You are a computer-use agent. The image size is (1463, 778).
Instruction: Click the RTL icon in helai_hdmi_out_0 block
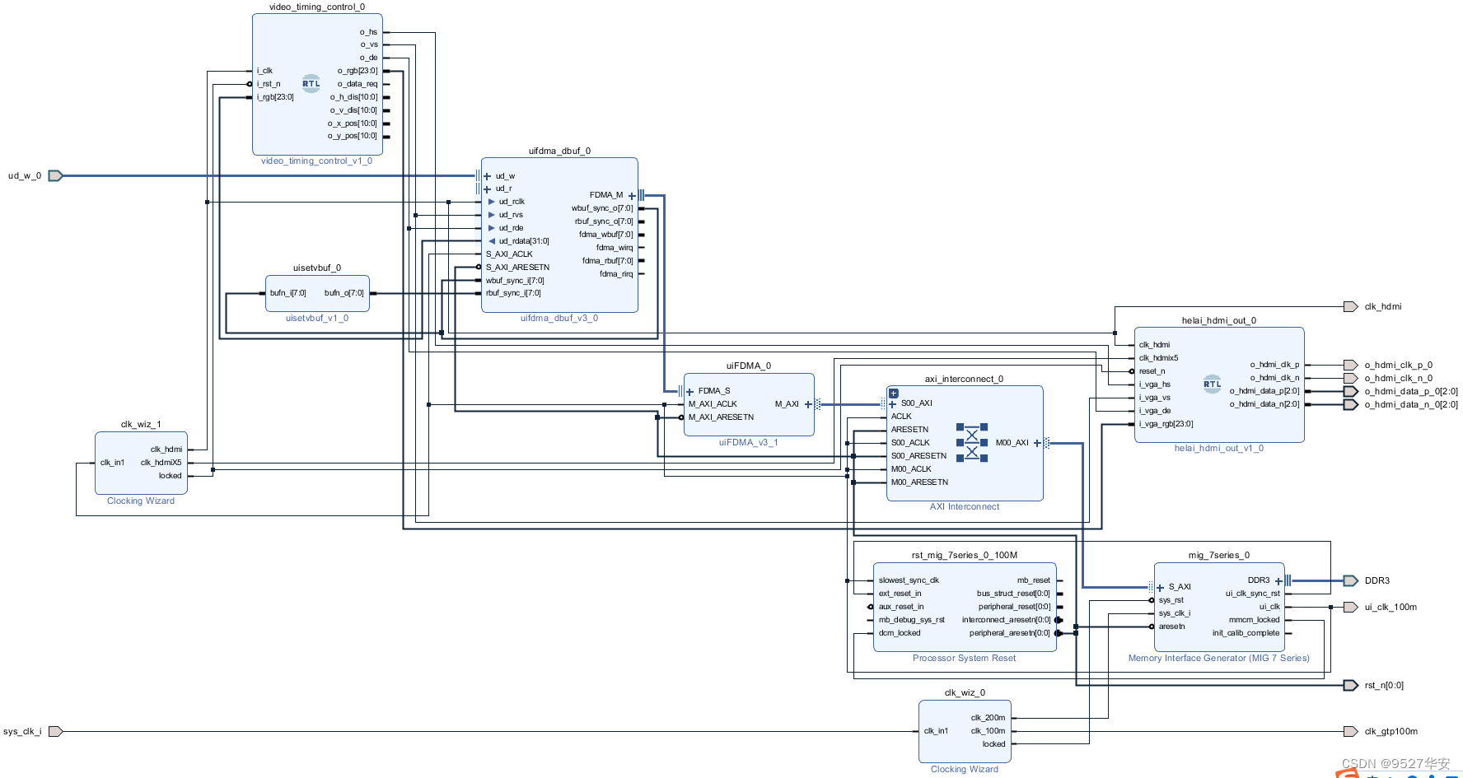1212,384
